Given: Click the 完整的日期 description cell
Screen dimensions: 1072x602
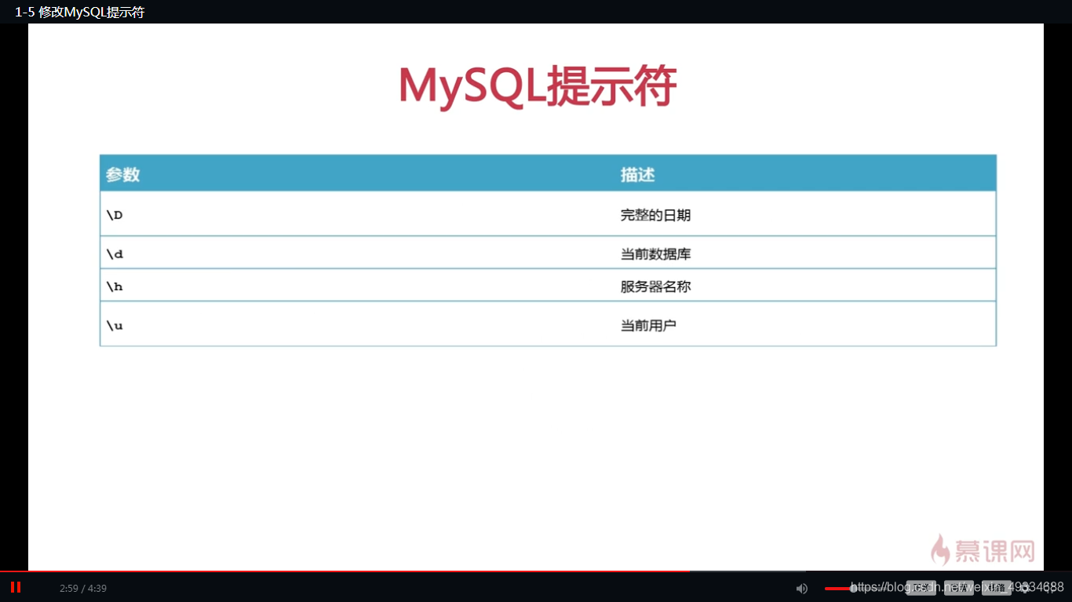Looking at the screenshot, I should (x=655, y=215).
